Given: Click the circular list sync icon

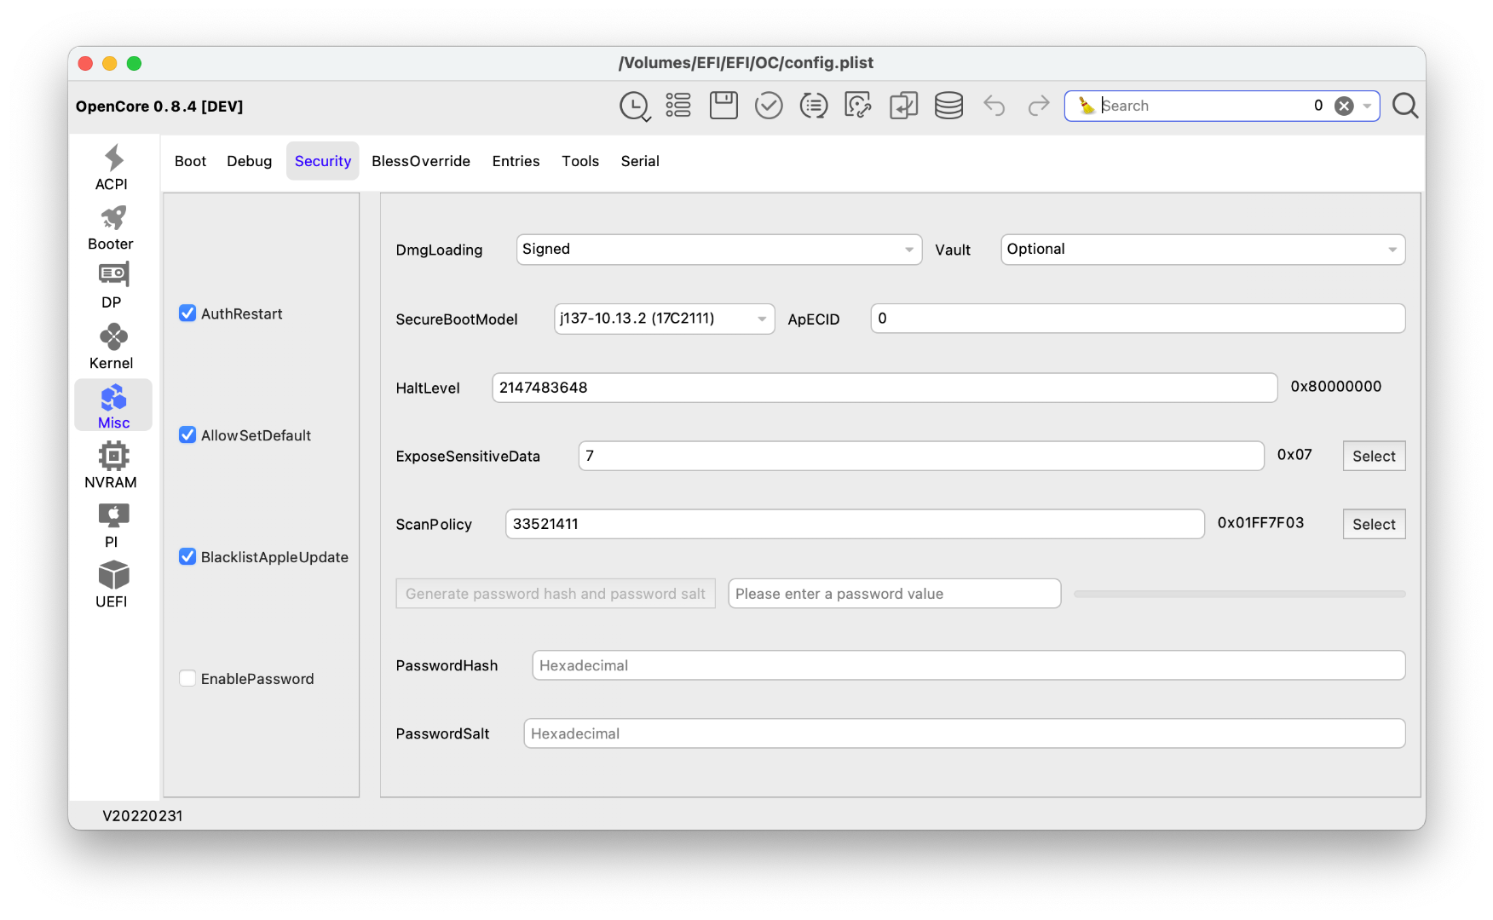Looking at the screenshot, I should click(x=814, y=106).
